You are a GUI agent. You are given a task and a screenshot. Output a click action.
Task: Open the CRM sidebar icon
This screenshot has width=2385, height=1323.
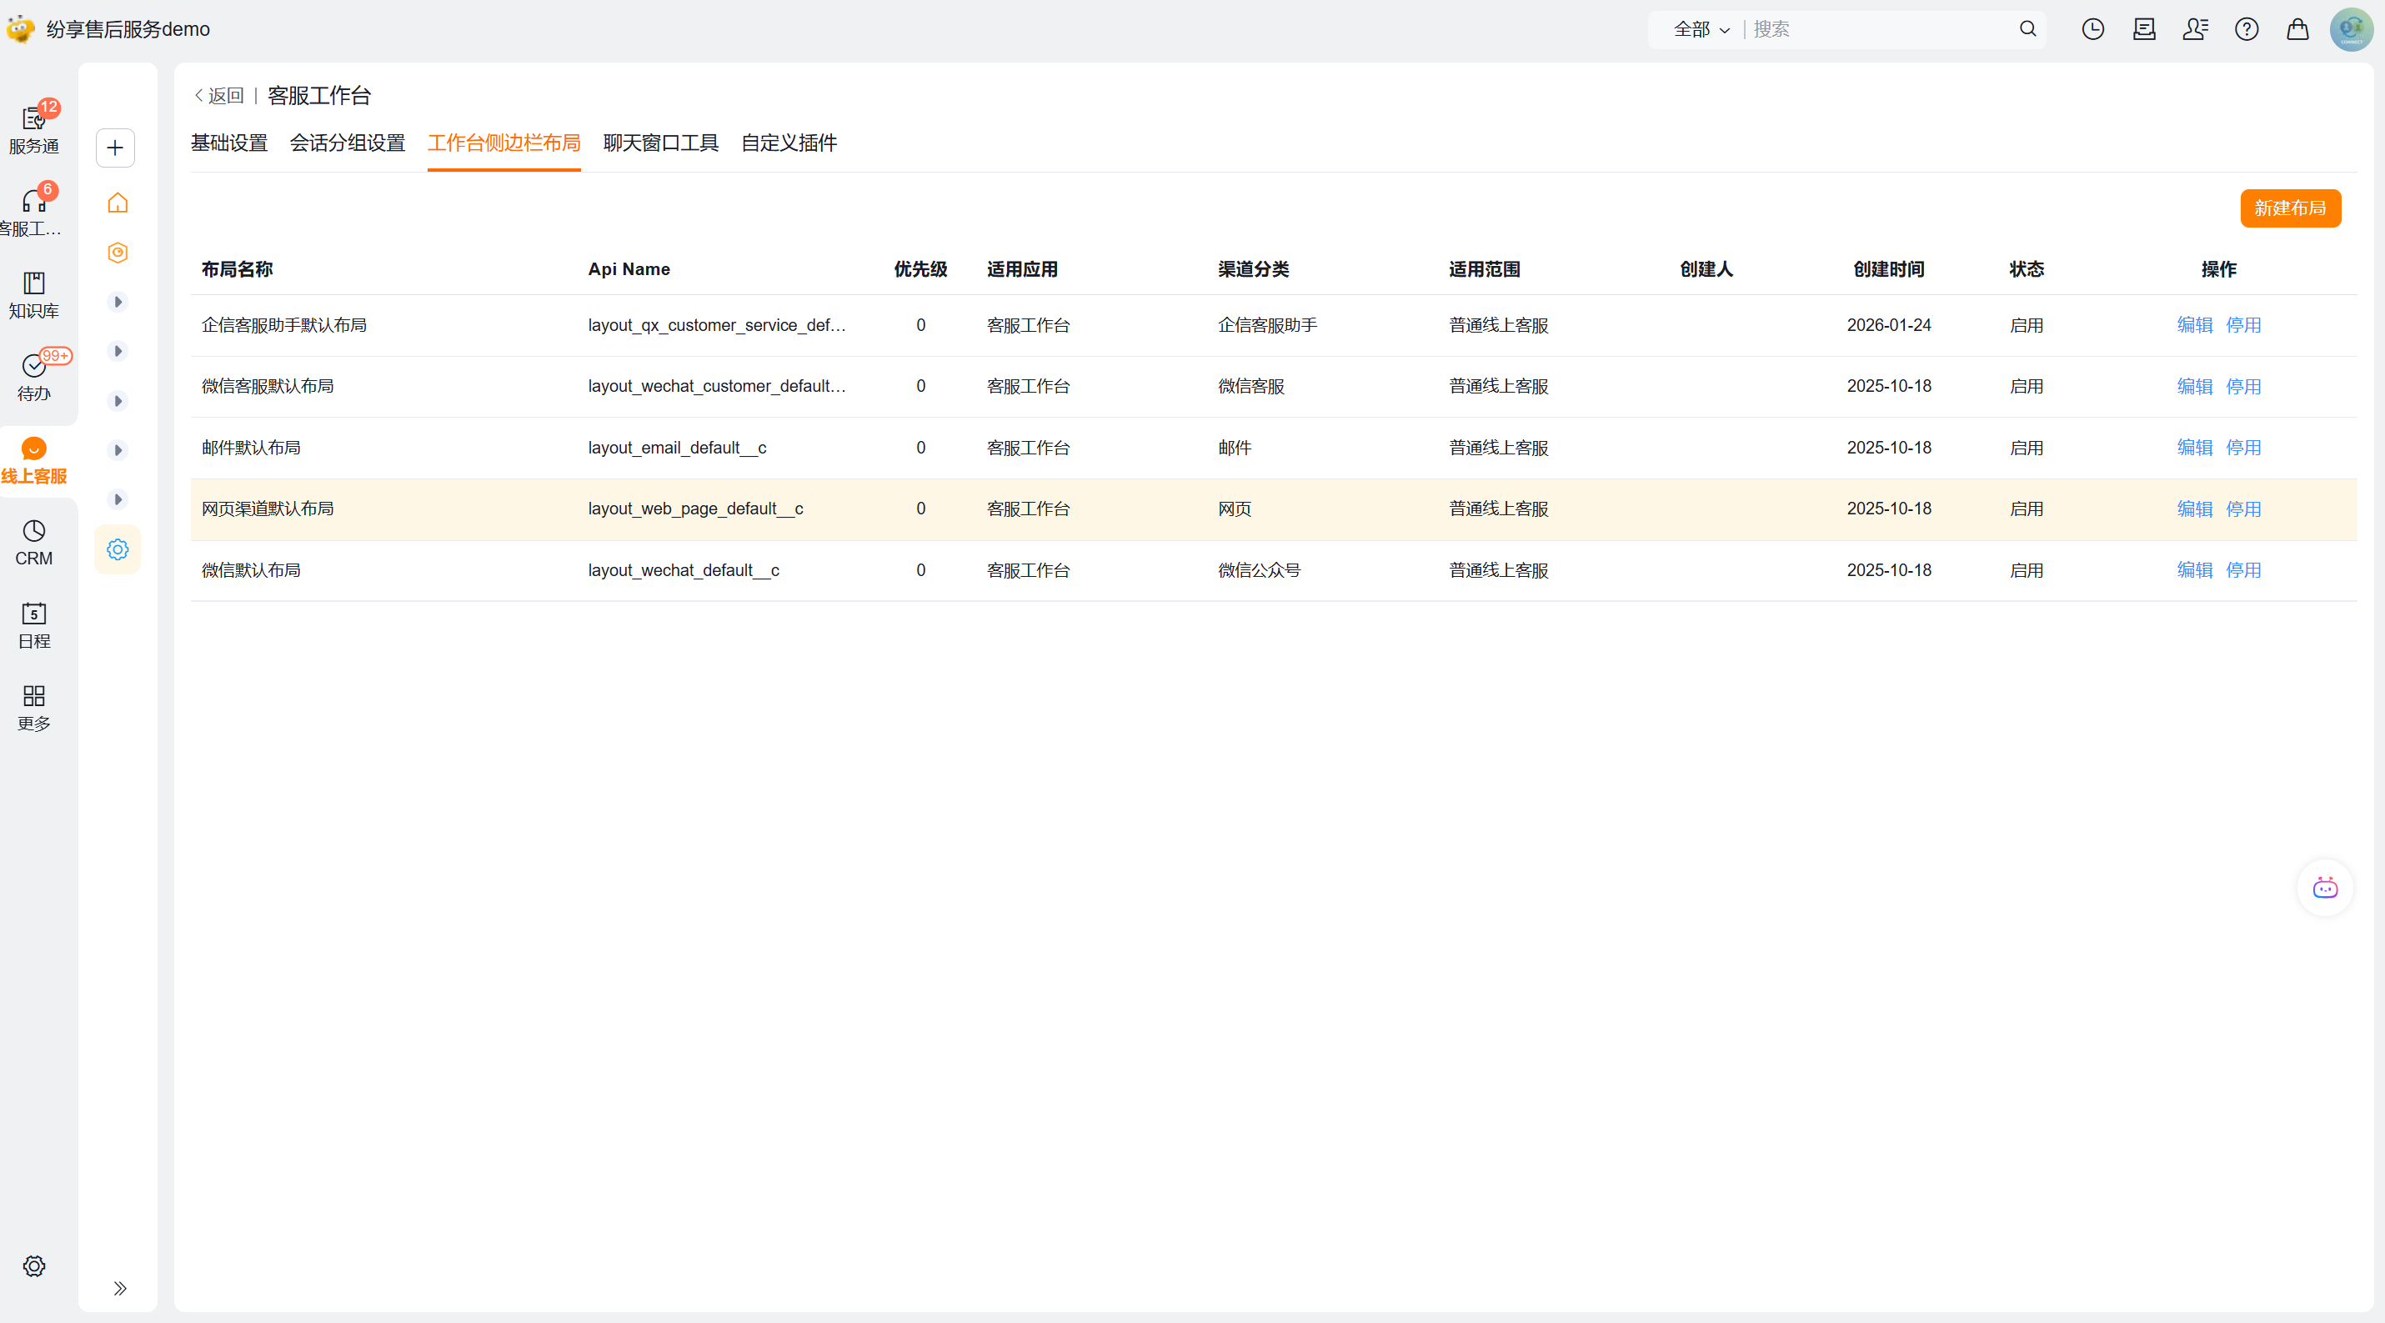33,542
